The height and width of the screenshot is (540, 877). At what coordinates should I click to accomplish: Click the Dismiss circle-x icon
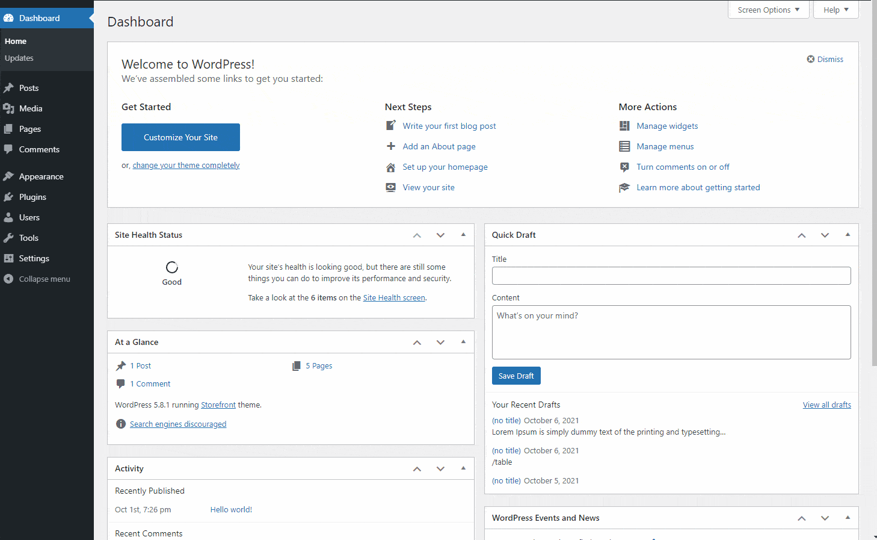coord(811,59)
